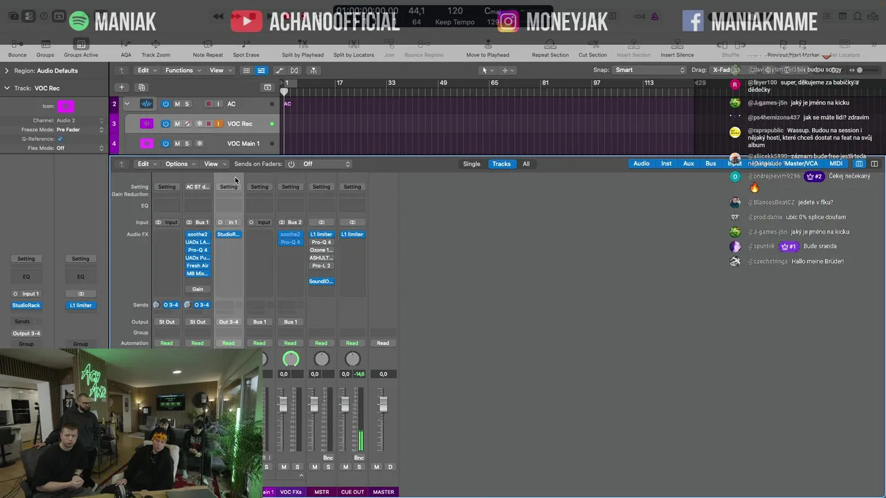886x498 pixels.
Task: Click the duplicate track icon
Action: 141,87
